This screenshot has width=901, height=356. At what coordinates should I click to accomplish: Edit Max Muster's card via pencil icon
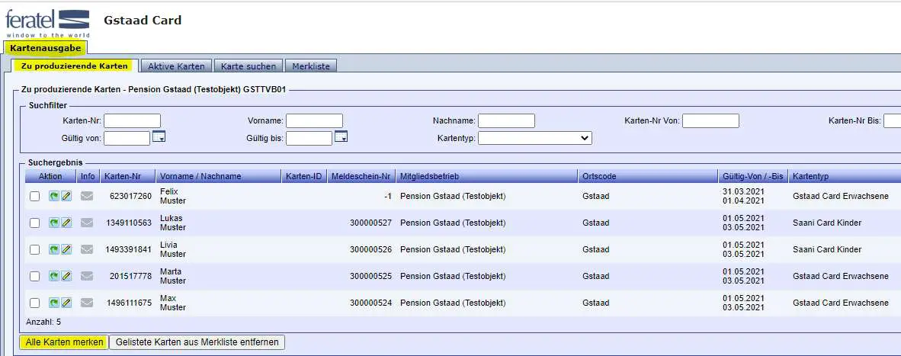(66, 303)
